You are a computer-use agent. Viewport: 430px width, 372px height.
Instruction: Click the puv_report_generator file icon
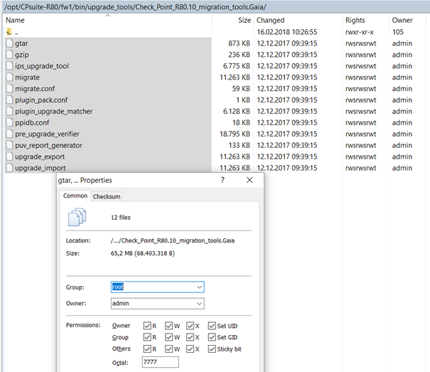(10, 145)
